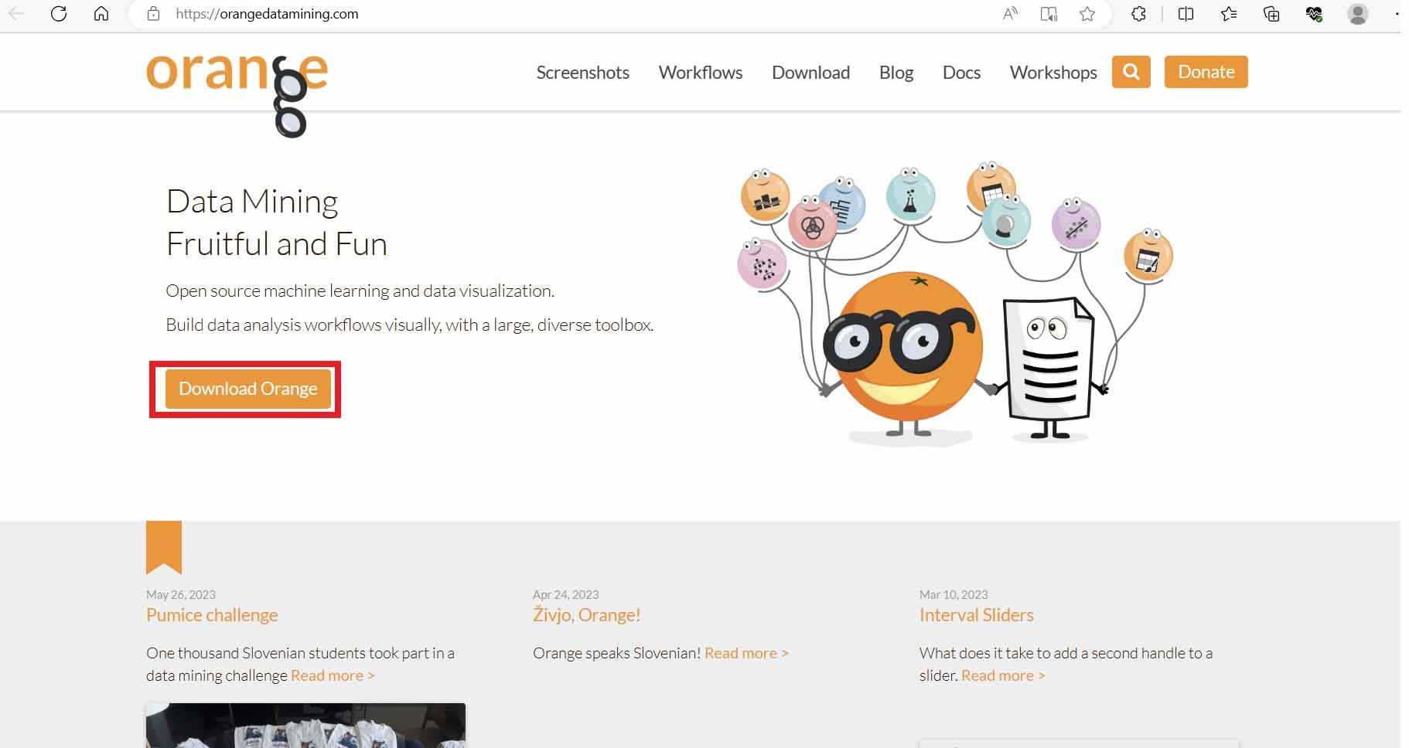Click Read more under Pumice challenge

pos(333,675)
